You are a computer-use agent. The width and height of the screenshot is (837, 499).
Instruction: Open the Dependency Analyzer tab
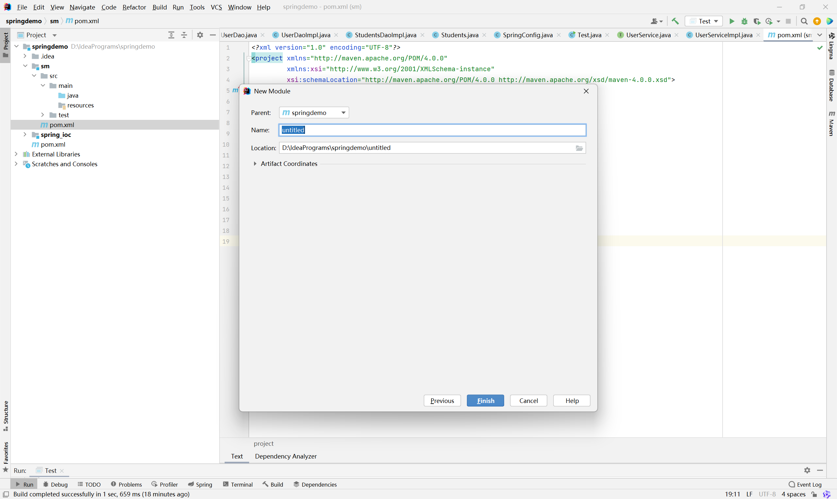(285, 456)
